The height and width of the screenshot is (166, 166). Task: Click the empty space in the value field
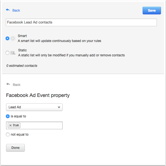41,125
